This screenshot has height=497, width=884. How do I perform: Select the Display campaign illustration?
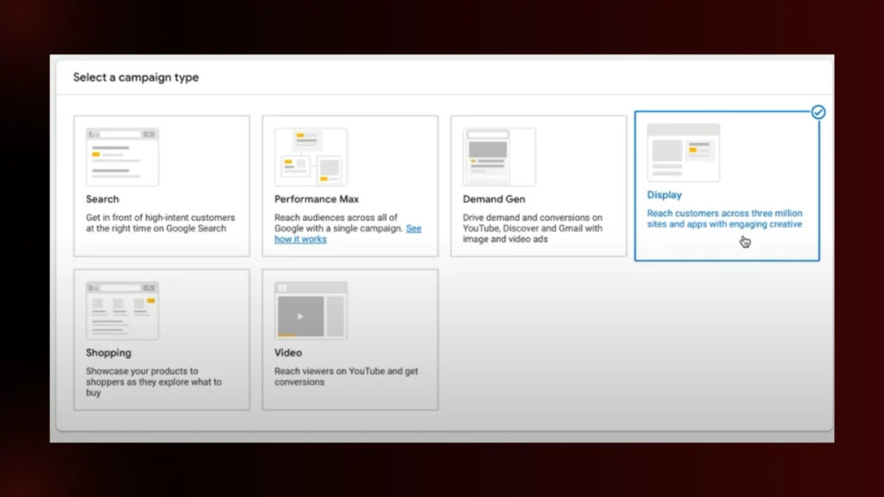(x=684, y=153)
